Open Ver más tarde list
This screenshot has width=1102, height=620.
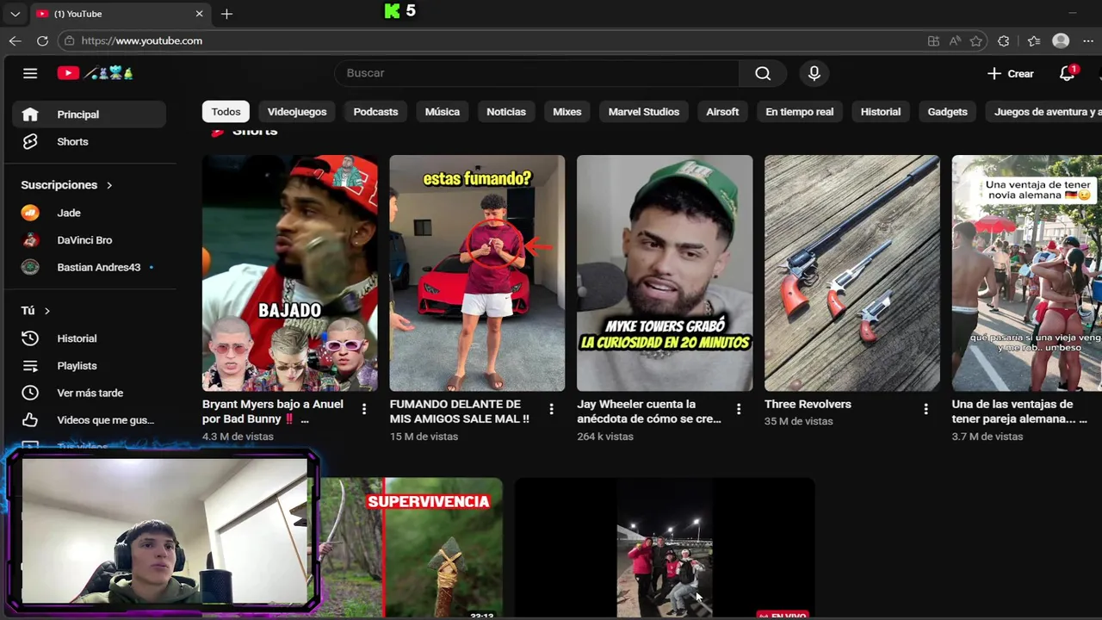pos(89,393)
